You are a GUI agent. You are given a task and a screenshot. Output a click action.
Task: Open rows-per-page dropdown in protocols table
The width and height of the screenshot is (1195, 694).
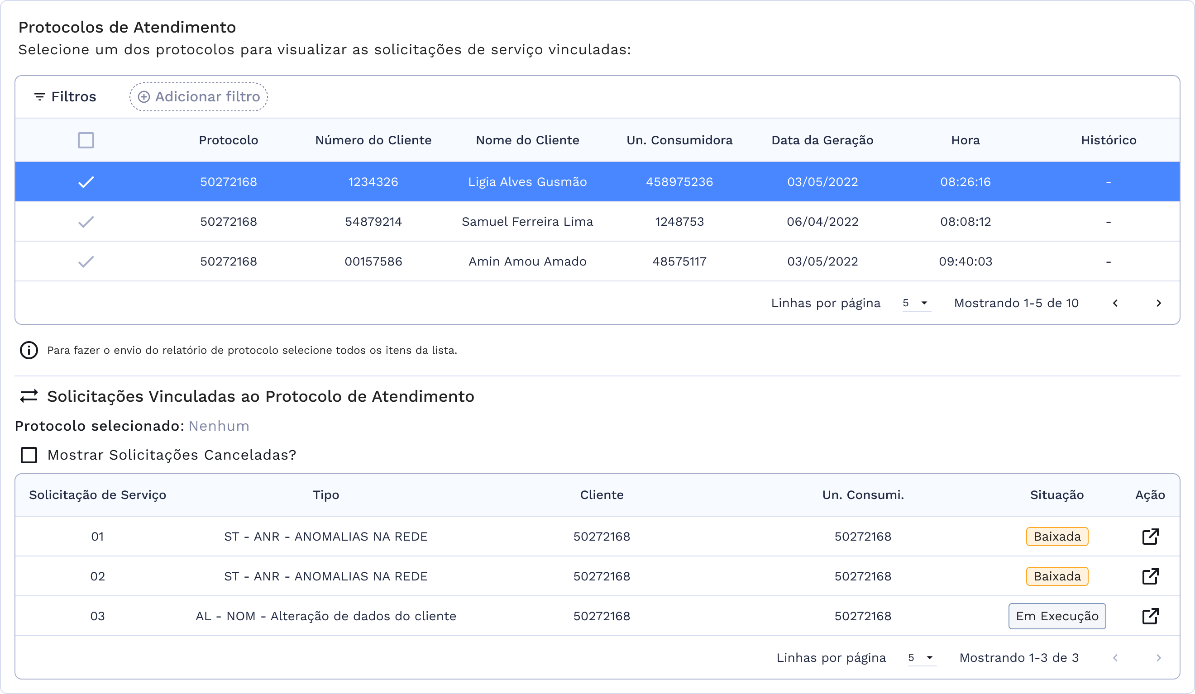(916, 304)
